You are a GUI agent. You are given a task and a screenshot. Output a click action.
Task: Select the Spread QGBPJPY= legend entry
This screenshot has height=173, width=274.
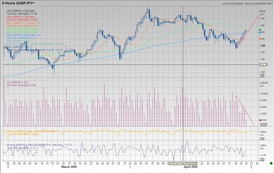pos(39,146)
